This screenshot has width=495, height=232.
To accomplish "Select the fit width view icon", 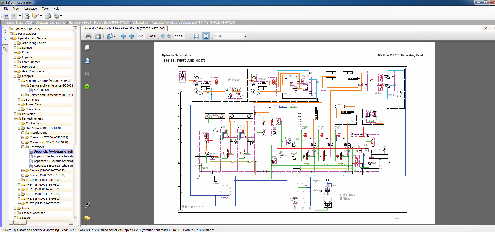I will (197, 36).
